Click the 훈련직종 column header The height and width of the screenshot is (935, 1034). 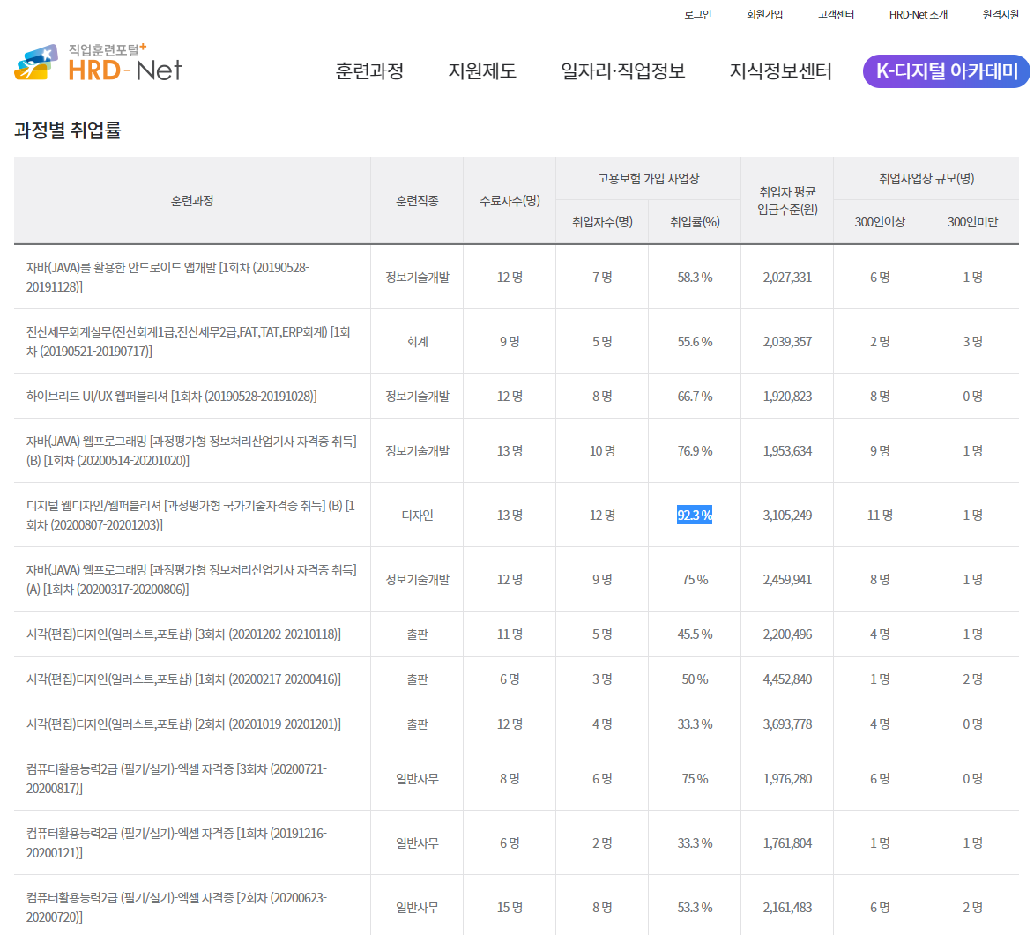[417, 200]
